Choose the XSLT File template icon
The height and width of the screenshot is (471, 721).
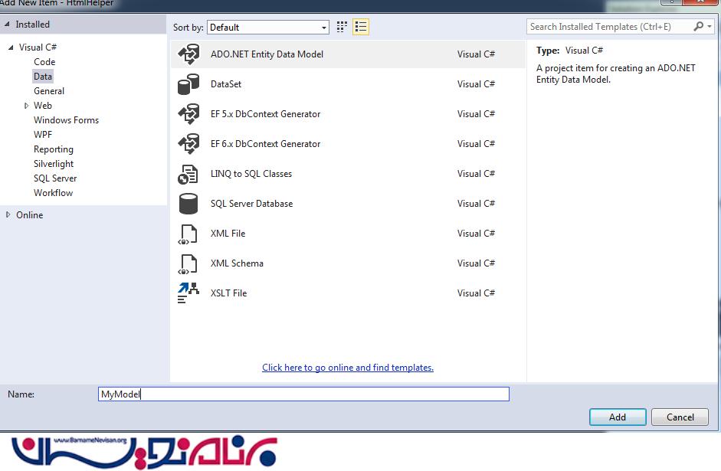click(188, 293)
